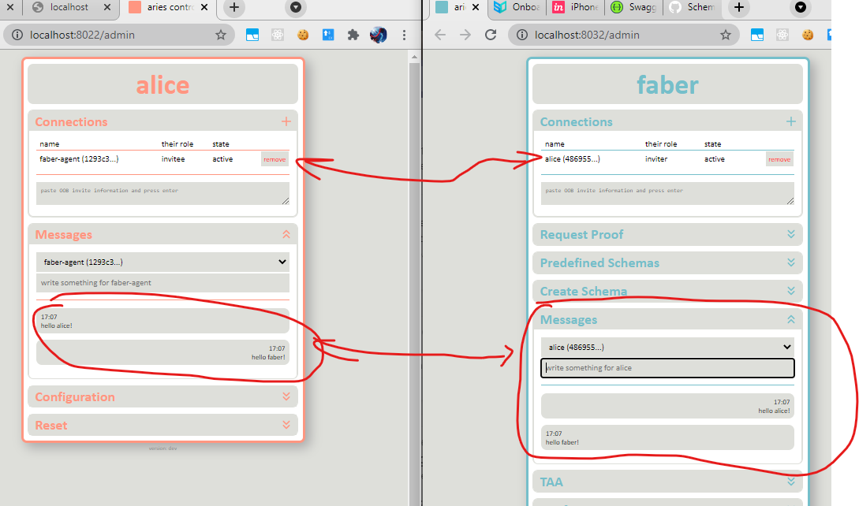Remove the faber-agent connection
859x506 pixels.
click(275, 159)
